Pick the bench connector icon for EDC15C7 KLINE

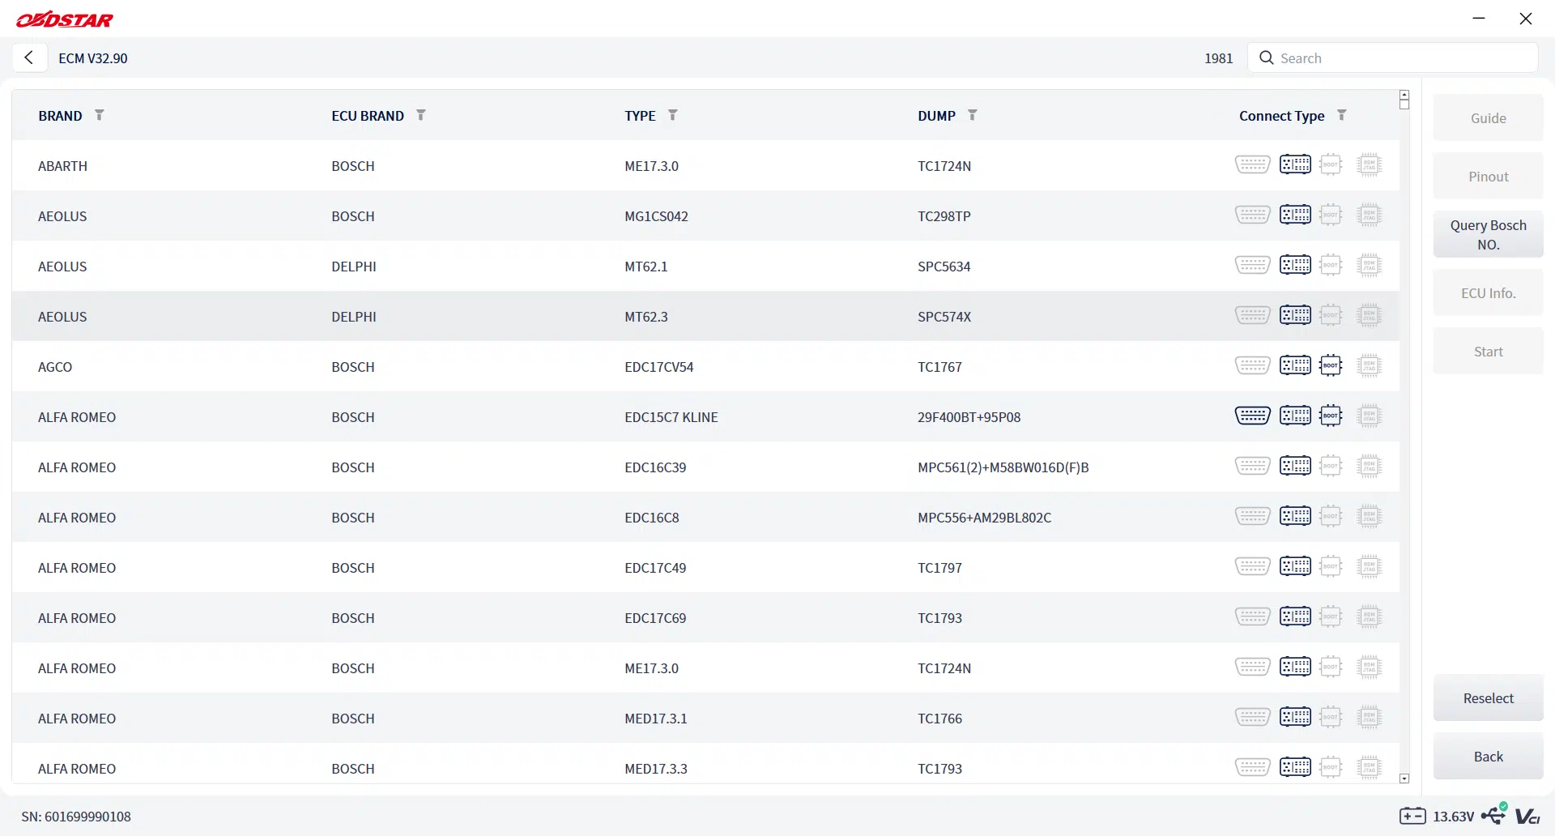point(1295,416)
